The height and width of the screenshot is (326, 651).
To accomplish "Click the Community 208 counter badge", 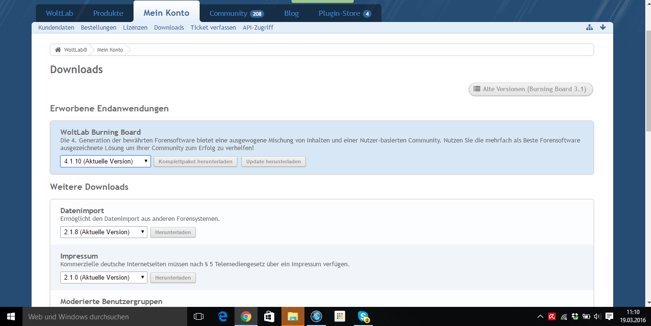I will click(257, 14).
